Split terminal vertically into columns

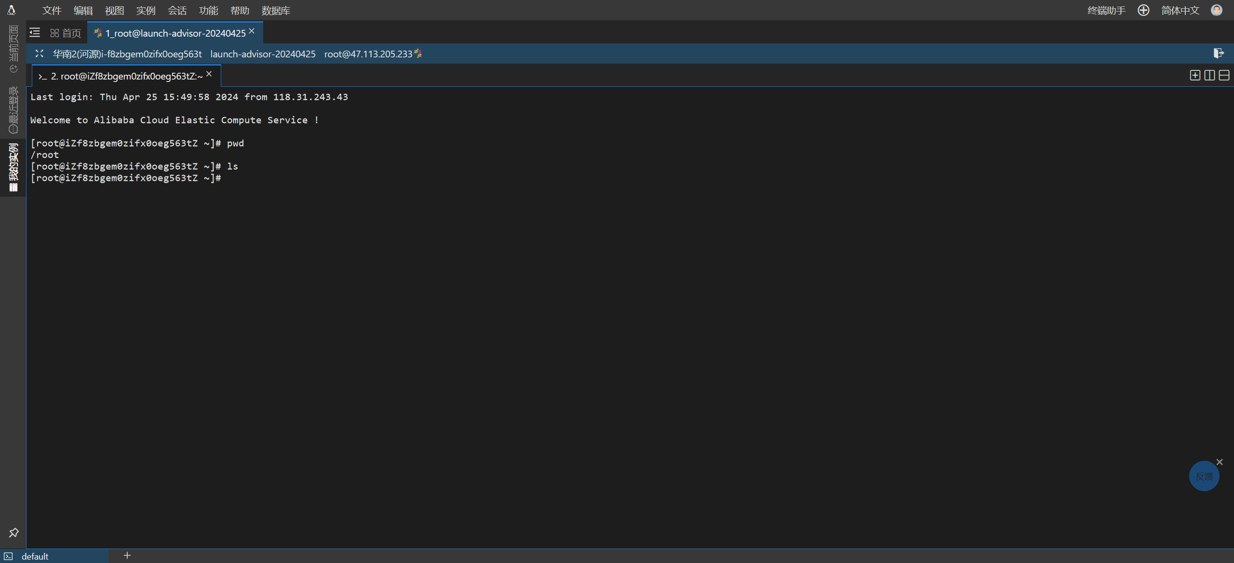click(1209, 75)
